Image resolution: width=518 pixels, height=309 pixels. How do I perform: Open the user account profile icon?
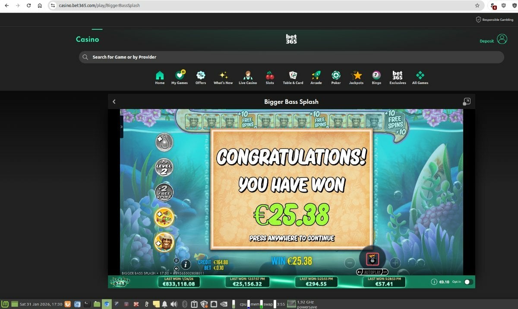click(502, 39)
